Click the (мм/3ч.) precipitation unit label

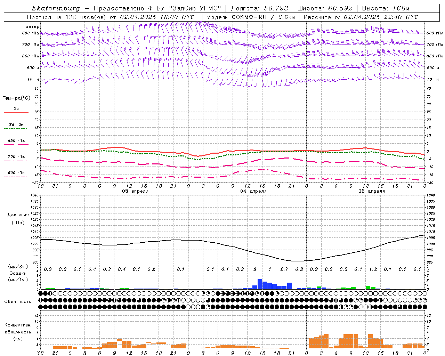[x=18, y=267]
